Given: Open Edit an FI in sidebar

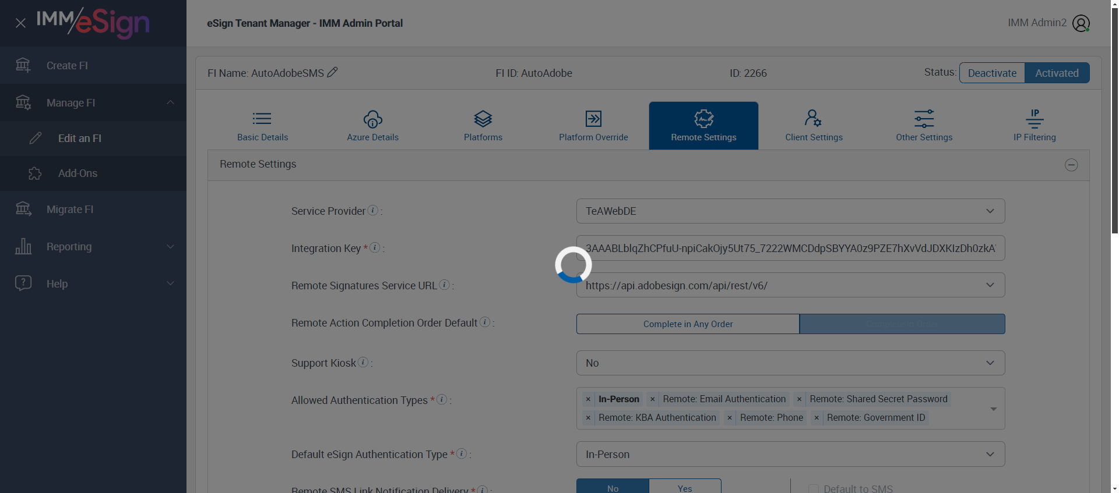Looking at the screenshot, I should coord(93,139).
